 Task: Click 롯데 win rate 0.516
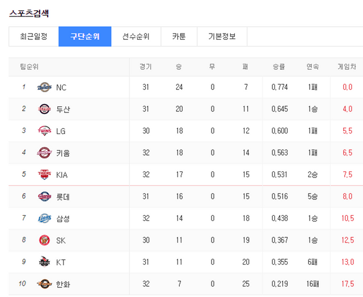280,196
